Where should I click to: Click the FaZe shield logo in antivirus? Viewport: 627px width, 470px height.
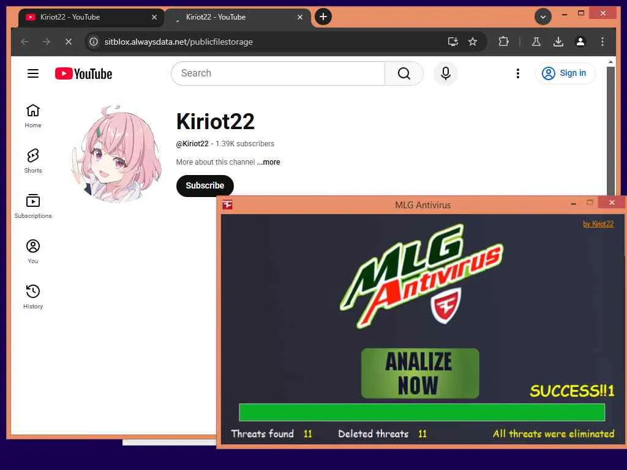(446, 306)
